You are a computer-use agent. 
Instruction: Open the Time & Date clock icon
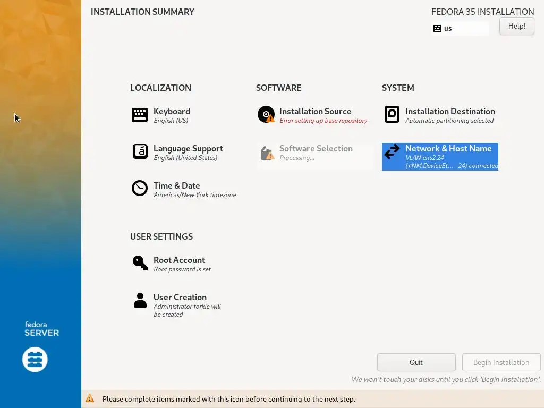pos(140,188)
